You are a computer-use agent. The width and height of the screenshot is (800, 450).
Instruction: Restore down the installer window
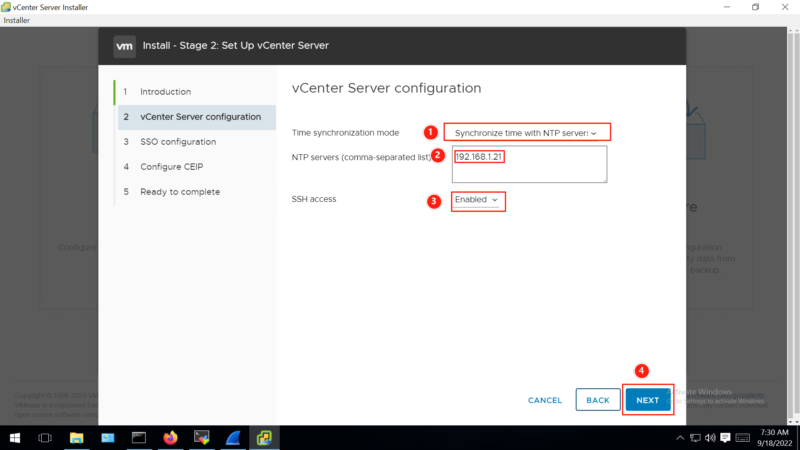click(x=755, y=7)
